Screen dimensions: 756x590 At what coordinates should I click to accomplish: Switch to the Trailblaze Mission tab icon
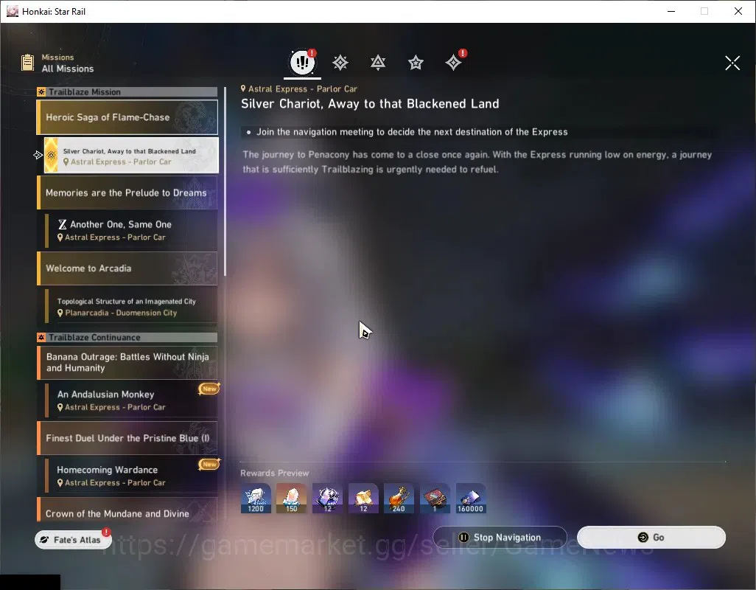(x=340, y=63)
